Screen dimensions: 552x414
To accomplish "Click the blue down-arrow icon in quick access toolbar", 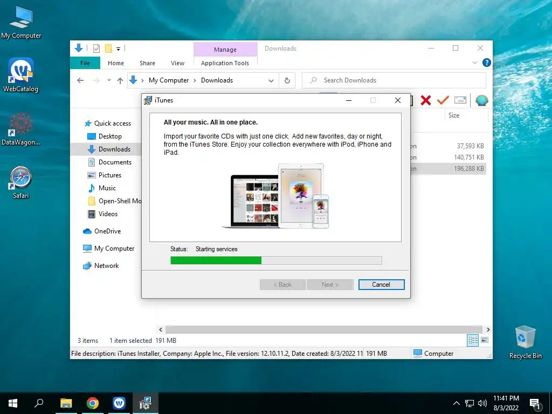I will [79, 48].
